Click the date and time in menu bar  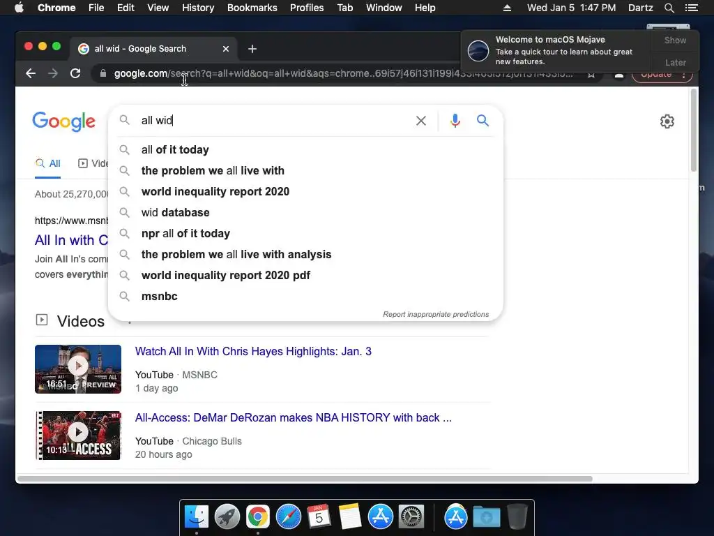571,8
